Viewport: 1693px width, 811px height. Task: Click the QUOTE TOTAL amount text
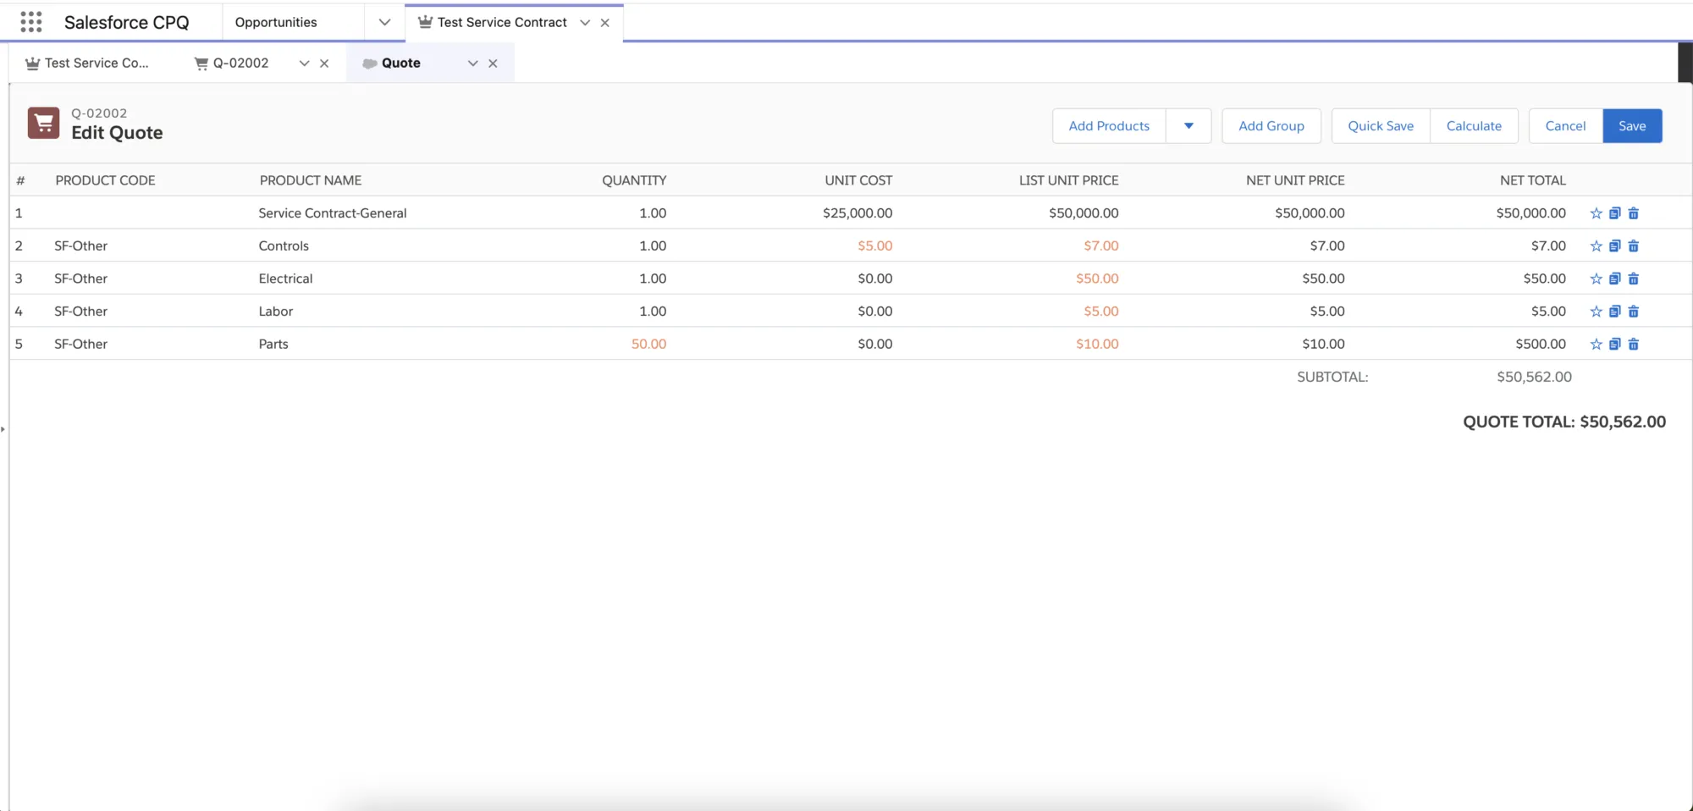click(1564, 422)
